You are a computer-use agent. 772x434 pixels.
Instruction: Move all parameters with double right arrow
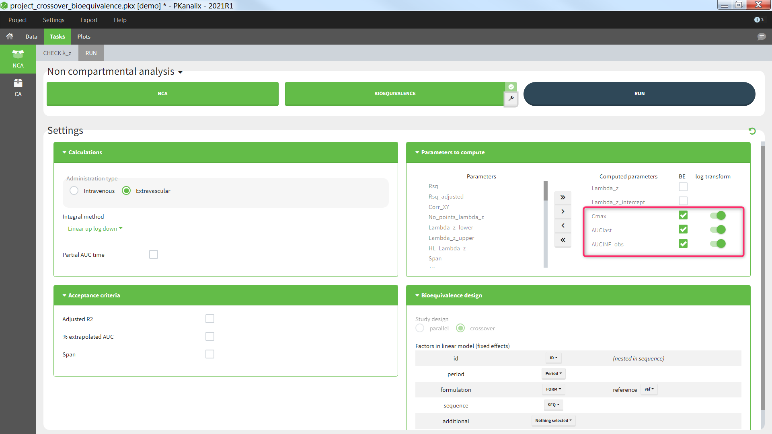tap(563, 197)
